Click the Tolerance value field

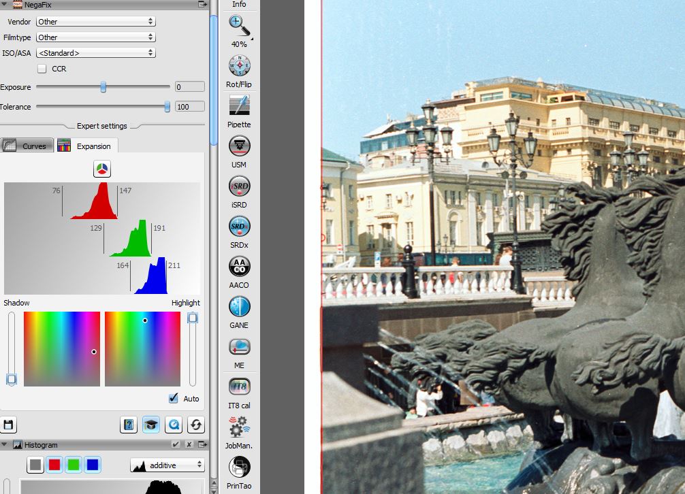[189, 107]
